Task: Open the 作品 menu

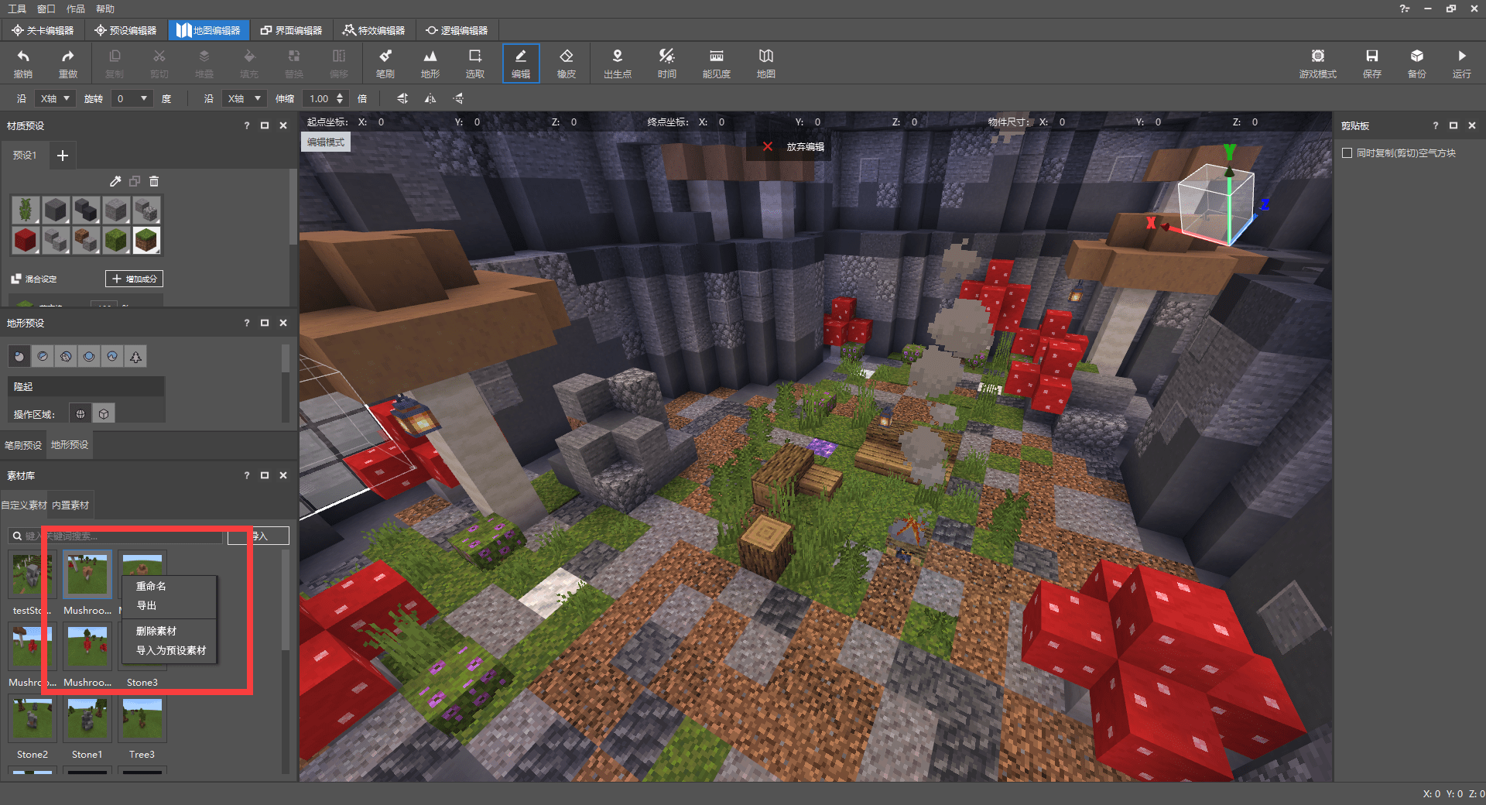Action: [x=76, y=9]
